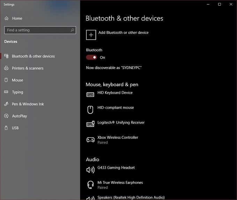237x200 pixels.
Task: Click the Audio section heading
Action: pyautogui.click(x=92, y=160)
